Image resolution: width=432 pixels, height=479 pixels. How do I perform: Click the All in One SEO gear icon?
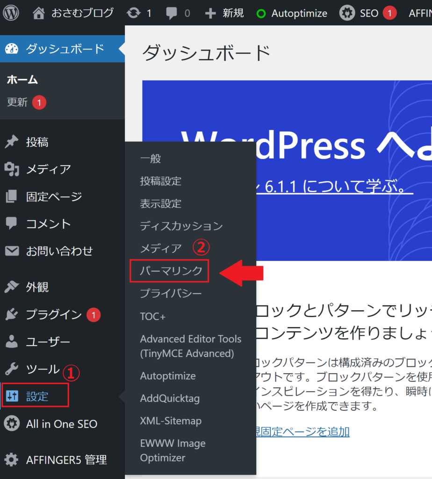12,423
